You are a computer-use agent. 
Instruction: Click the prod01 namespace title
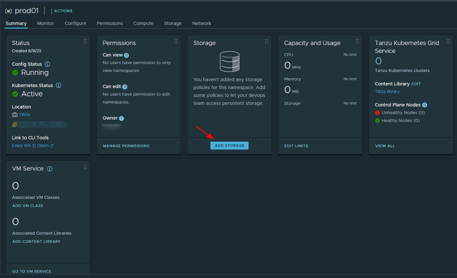click(x=27, y=11)
